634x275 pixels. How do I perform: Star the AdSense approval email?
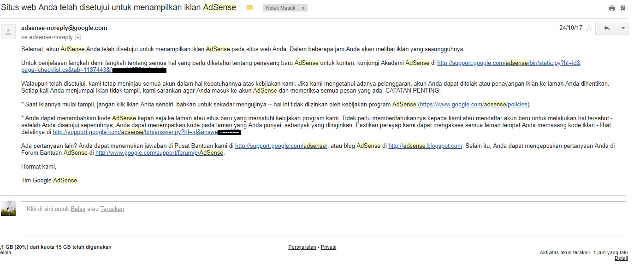pos(588,28)
